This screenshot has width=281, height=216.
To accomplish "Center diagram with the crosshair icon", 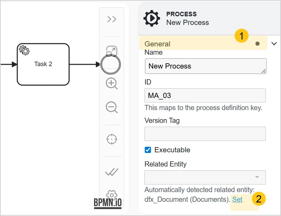I will 112,139.
